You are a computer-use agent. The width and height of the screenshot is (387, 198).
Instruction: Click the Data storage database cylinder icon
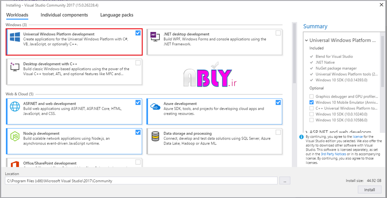point(155,136)
